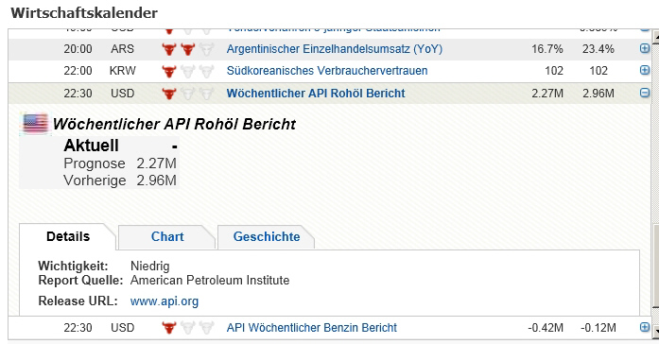The height and width of the screenshot is (344, 659).
Task: Click second grey bull icon in KRW row
Action: click(x=188, y=71)
